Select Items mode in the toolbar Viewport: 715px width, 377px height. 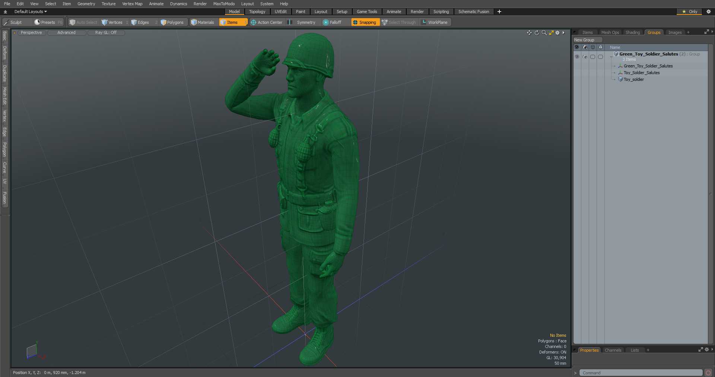233,22
